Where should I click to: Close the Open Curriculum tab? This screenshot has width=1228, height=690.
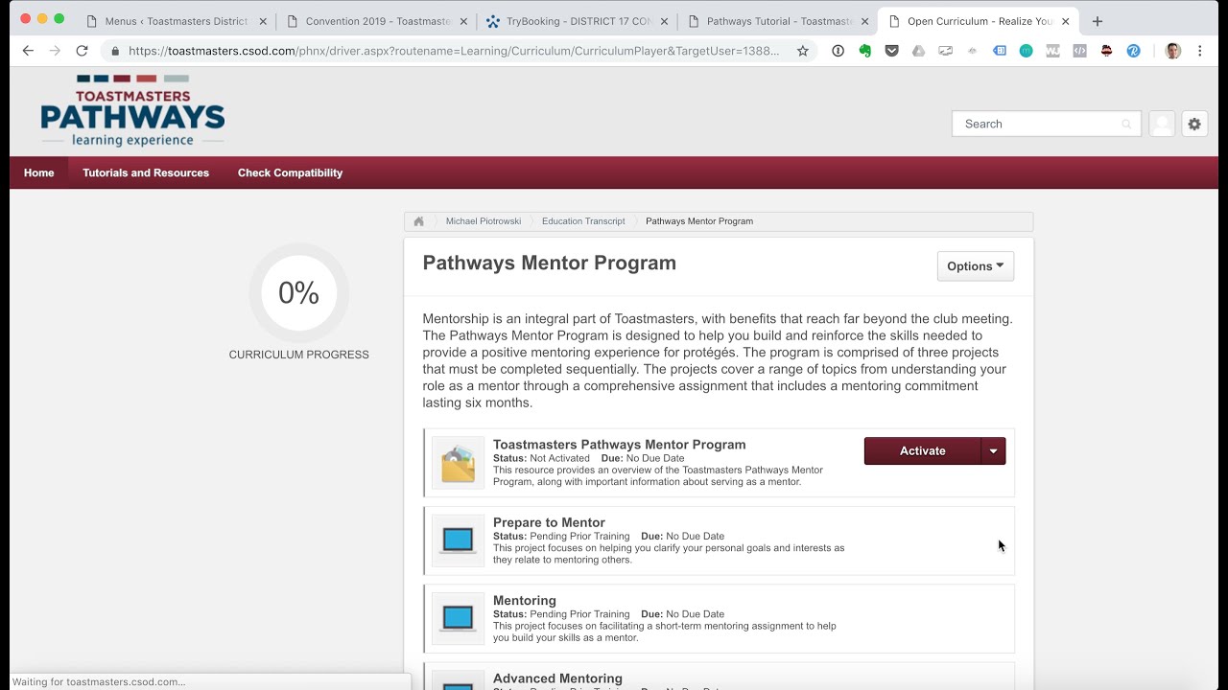[1065, 21]
